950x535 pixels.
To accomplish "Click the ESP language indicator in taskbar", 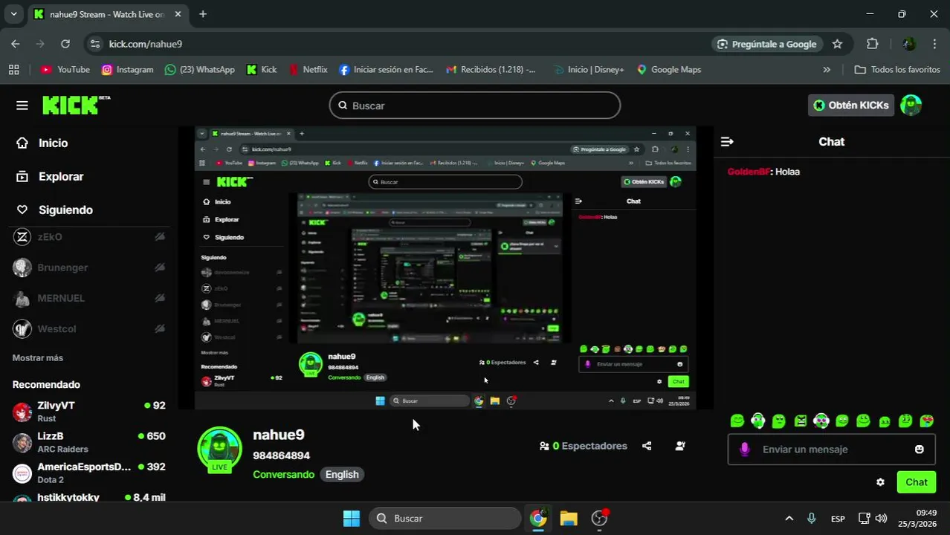I will point(838,519).
